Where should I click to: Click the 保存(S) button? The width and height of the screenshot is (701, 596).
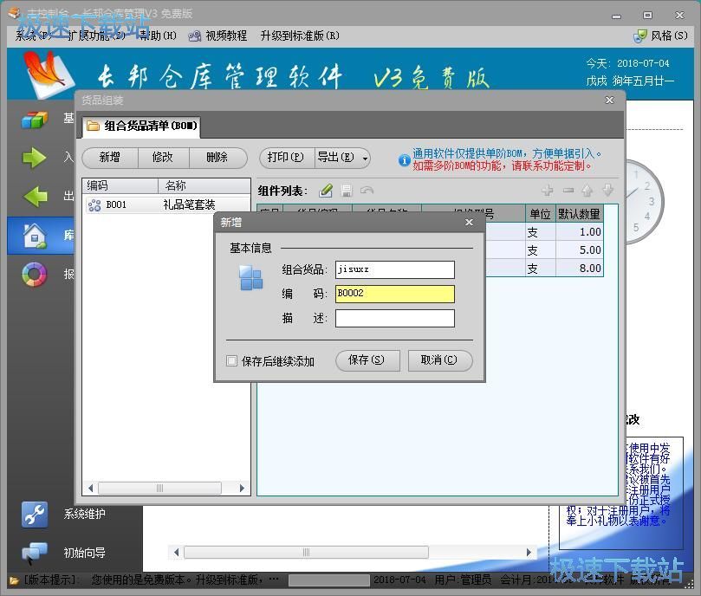click(x=367, y=360)
